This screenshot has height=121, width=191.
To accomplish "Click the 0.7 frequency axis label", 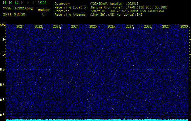I will point(3,100).
